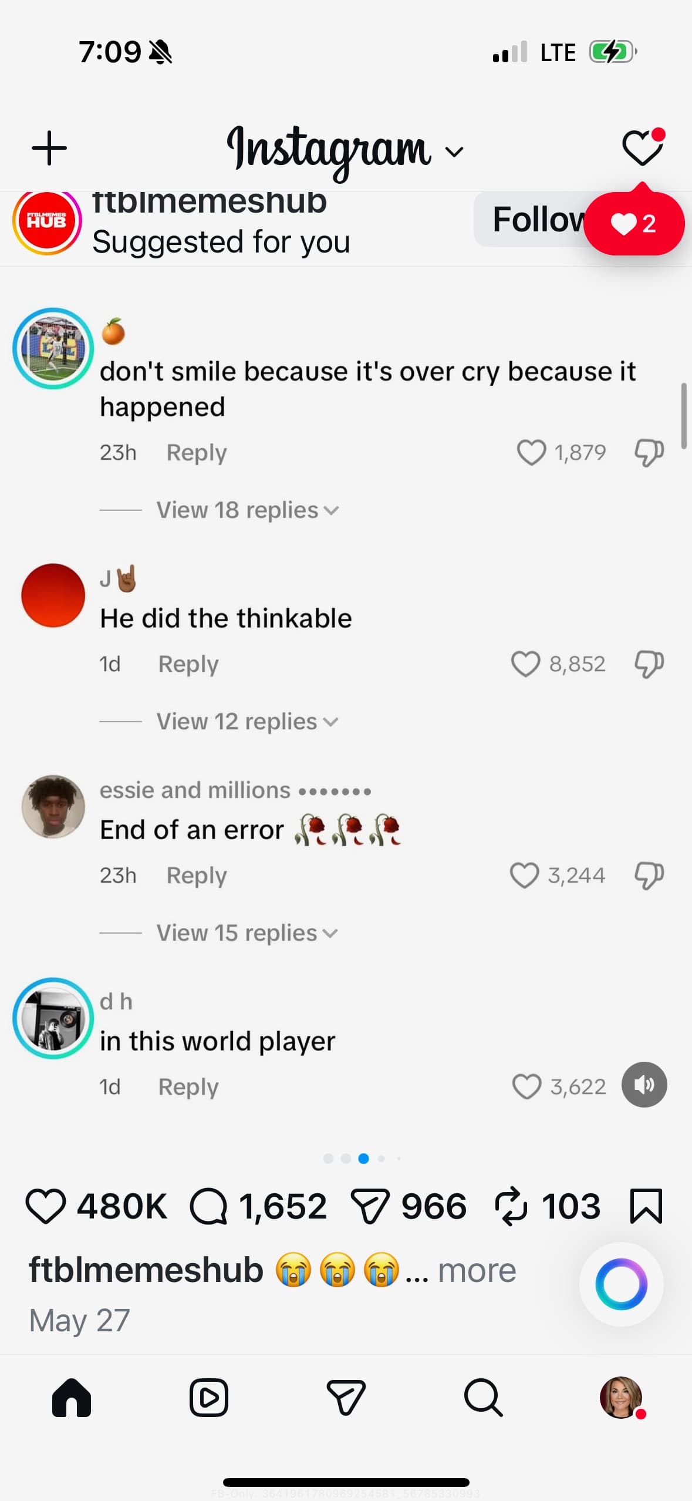Tap the Meta AI circle button

point(621,1284)
